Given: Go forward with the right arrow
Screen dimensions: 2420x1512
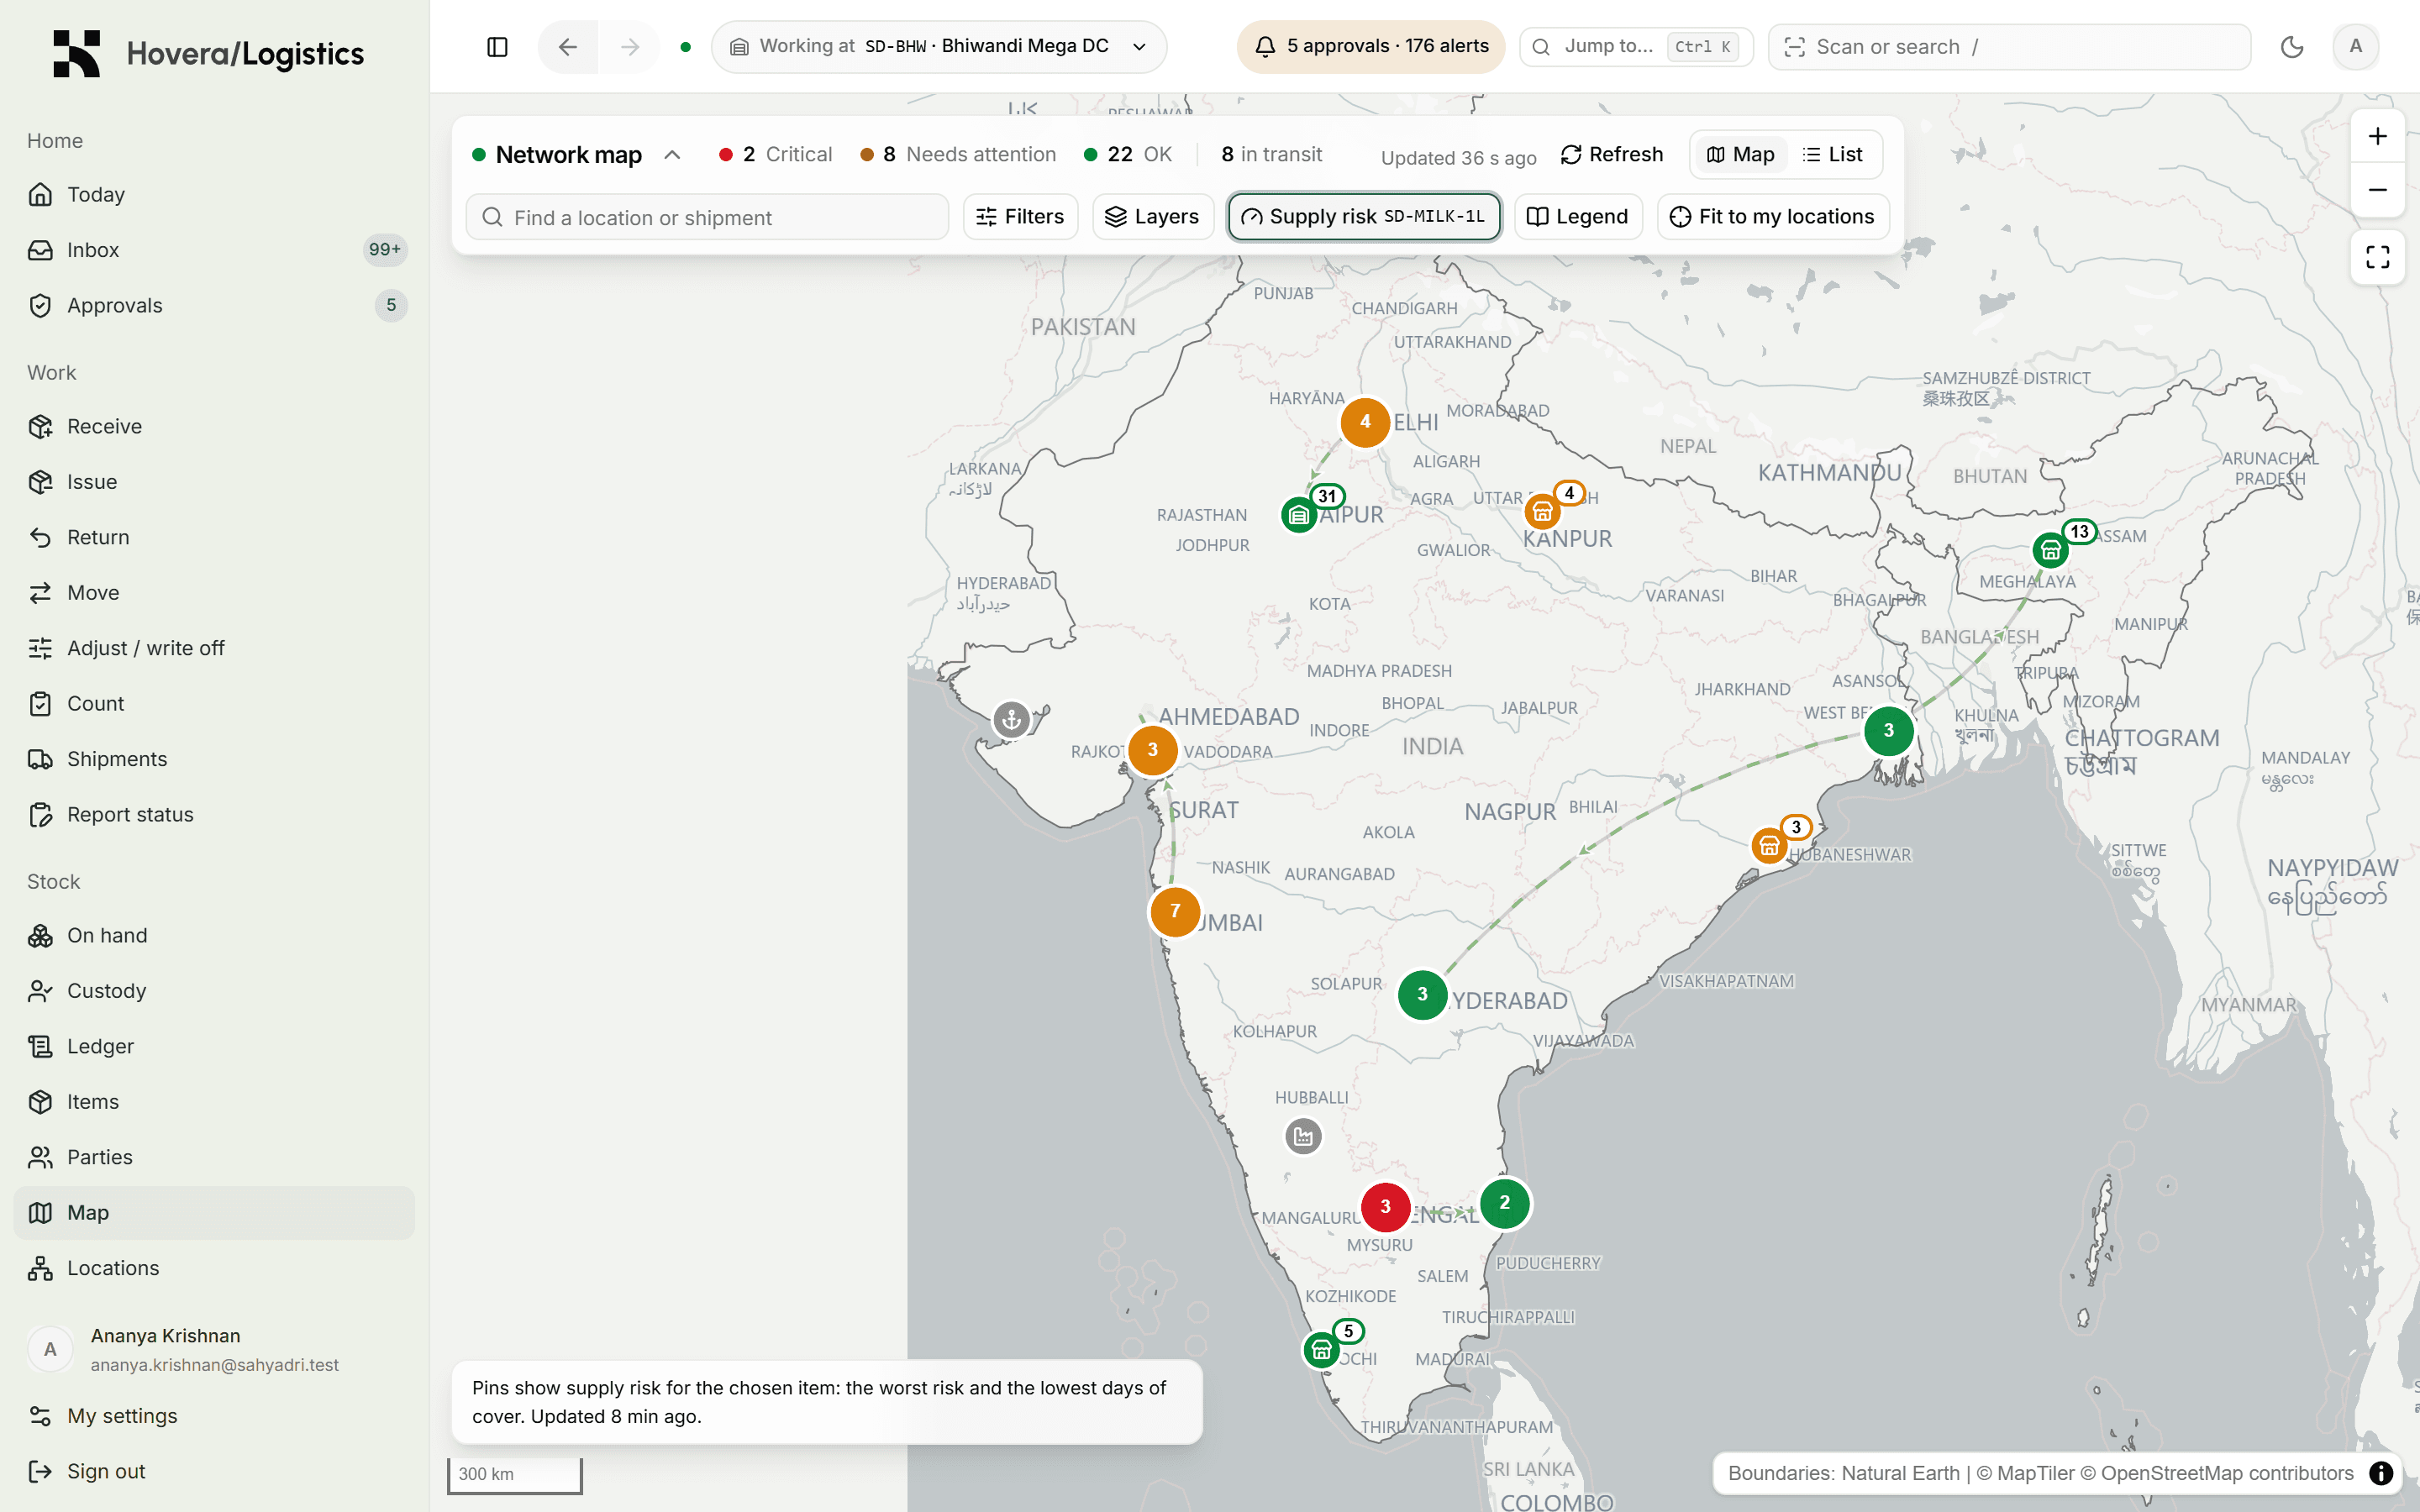Looking at the screenshot, I should pos(629,47).
